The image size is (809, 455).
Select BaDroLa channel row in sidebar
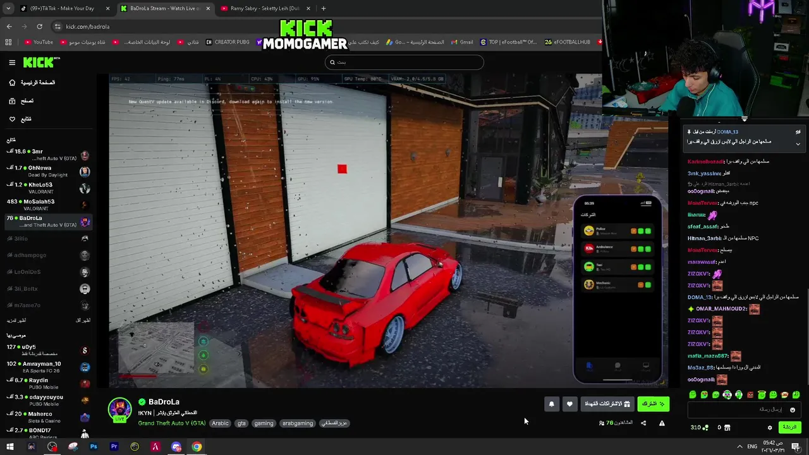pos(48,221)
